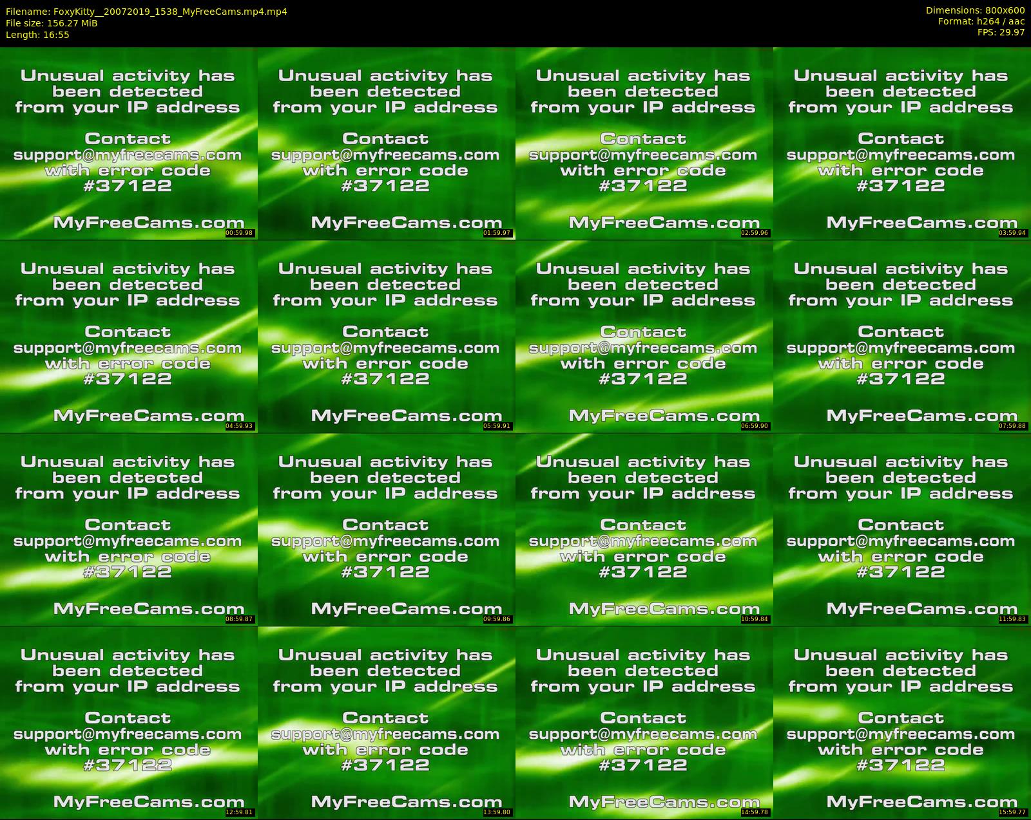This screenshot has height=820, width=1031.
Task: Open the thumbnail stamped 01:59.97
Action: pos(386,143)
